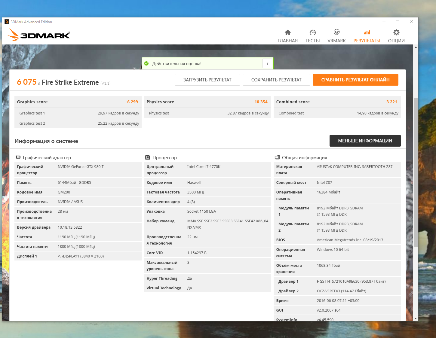The image size is (436, 338).
Task: Click the American Megatrends BIOS value
Action: tap(350, 240)
